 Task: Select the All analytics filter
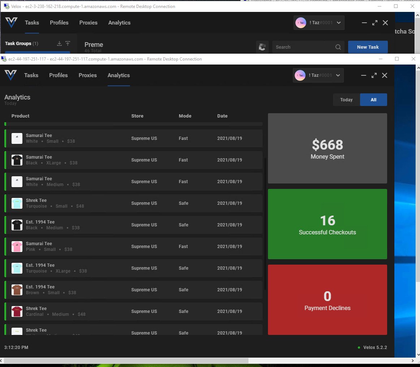(x=373, y=100)
